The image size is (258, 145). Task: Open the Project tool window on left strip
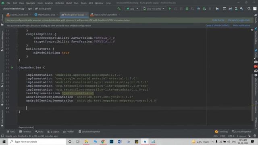pyautogui.click(x=2, y=19)
